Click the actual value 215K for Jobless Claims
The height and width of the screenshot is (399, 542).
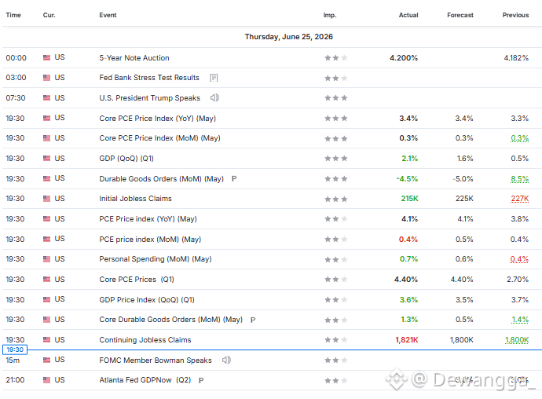[409, 199]
